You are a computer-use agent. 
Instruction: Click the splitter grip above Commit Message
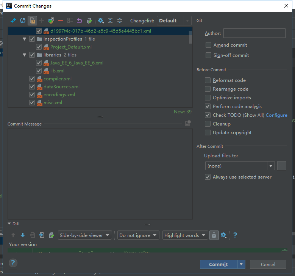(100, 117)
